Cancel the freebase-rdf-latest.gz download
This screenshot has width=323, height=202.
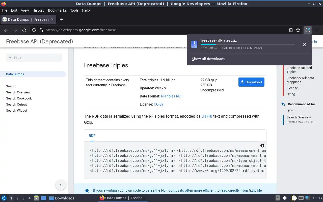coord(305,44)
